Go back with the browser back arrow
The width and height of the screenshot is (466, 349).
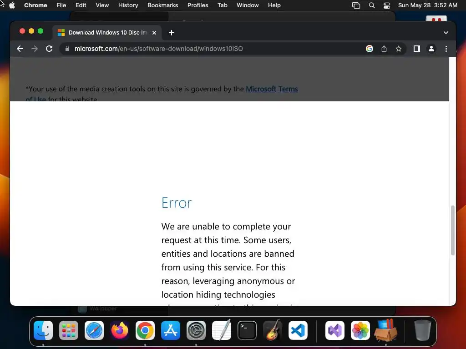tap(20, 49)
